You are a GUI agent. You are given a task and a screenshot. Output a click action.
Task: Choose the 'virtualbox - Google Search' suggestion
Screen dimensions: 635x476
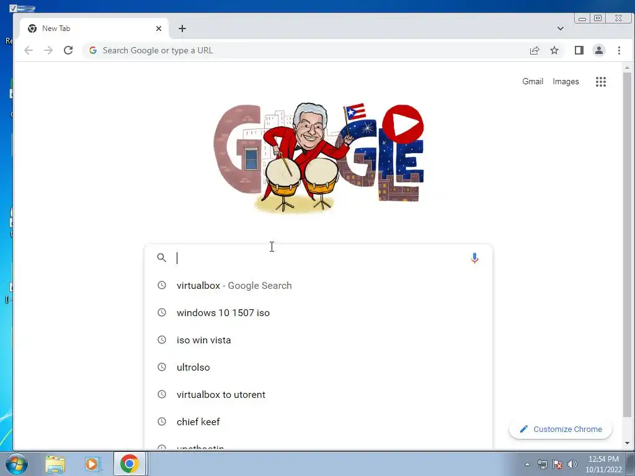click(318, 285)
